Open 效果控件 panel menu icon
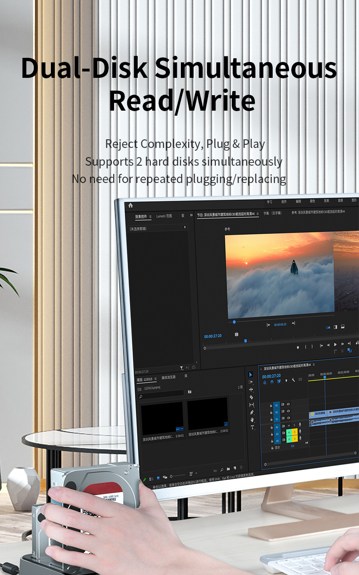 [x=150, y=217]
